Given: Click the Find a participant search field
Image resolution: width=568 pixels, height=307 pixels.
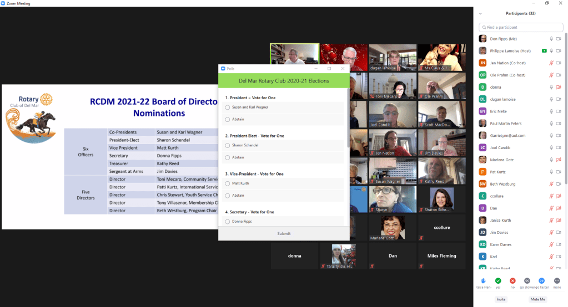Looking at the screenshot, I should [x=516, y=27].
